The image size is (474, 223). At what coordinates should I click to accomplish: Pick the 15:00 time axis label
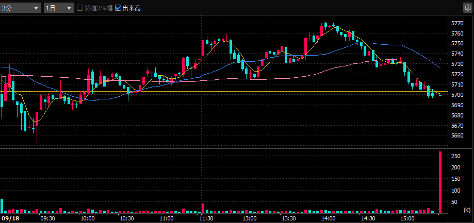pos(407,218)
